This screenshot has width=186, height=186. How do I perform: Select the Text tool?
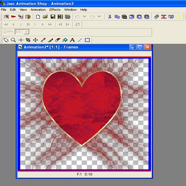coord(72,40)
